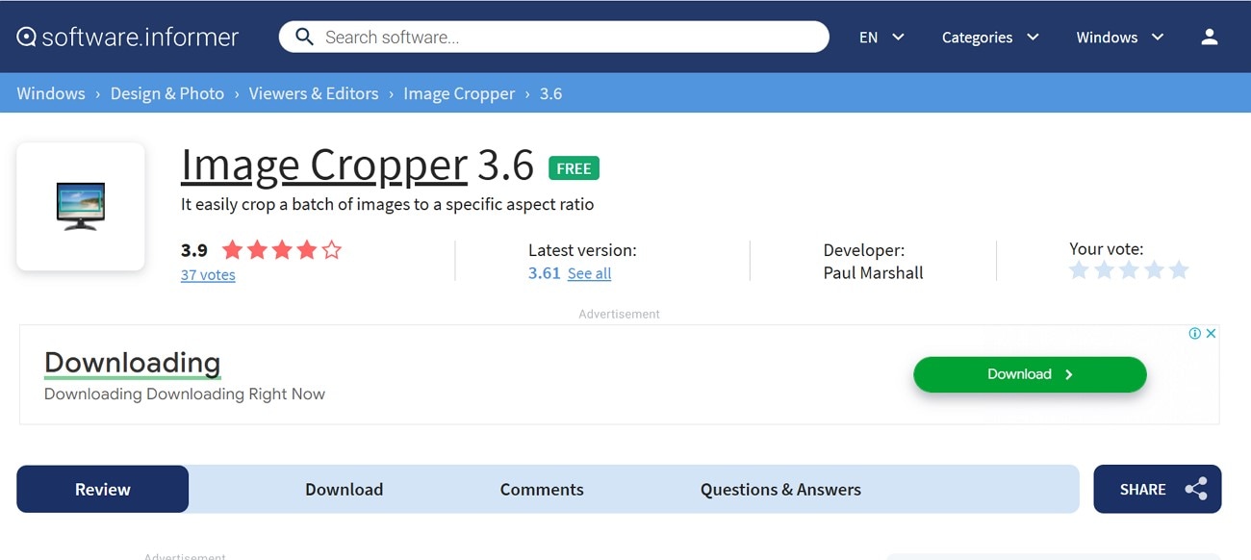Open the EN language dropdown
The height and width of the screenshot is (560, 1251).
pyautogui.click(x=881, y=37)
